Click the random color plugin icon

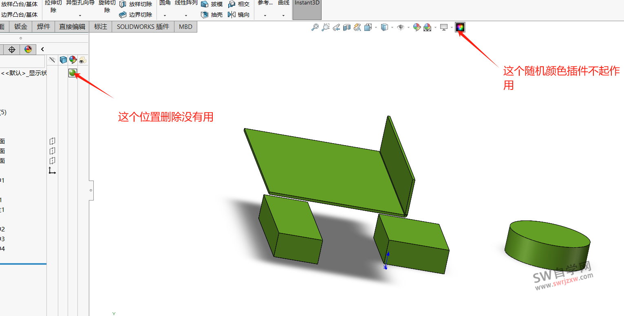(460, 27)
